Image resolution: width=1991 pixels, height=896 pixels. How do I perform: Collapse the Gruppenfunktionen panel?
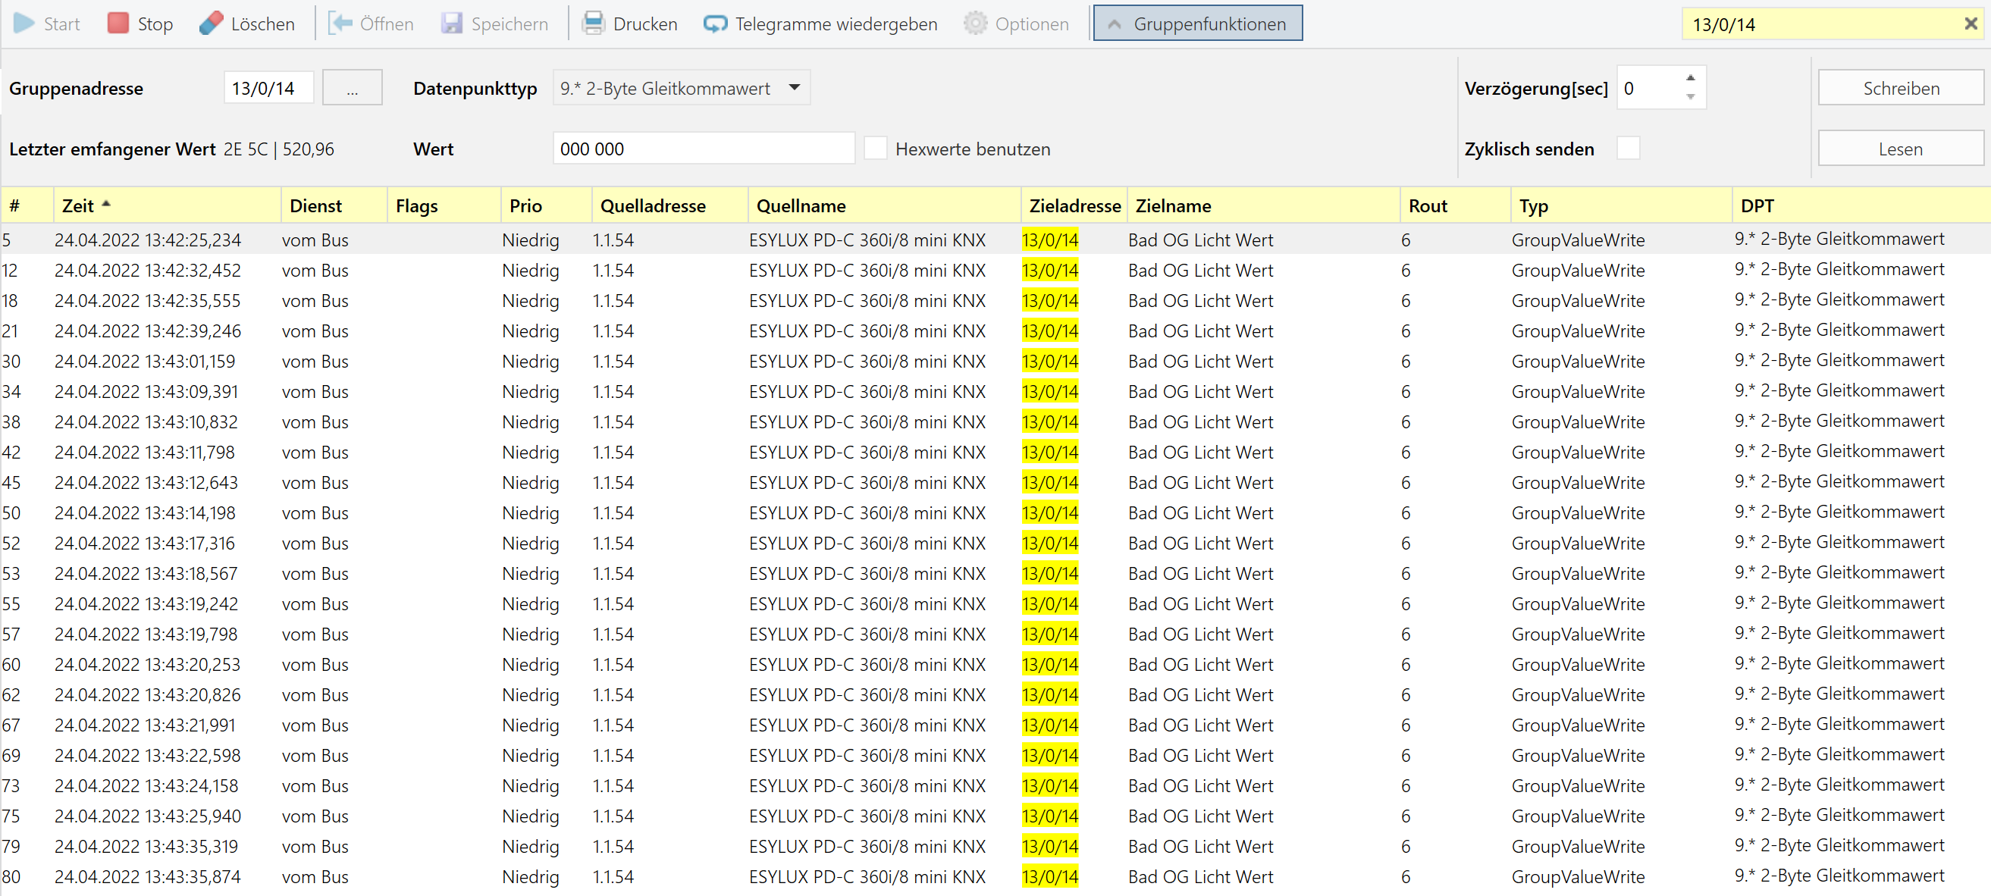pos(1197,23)
